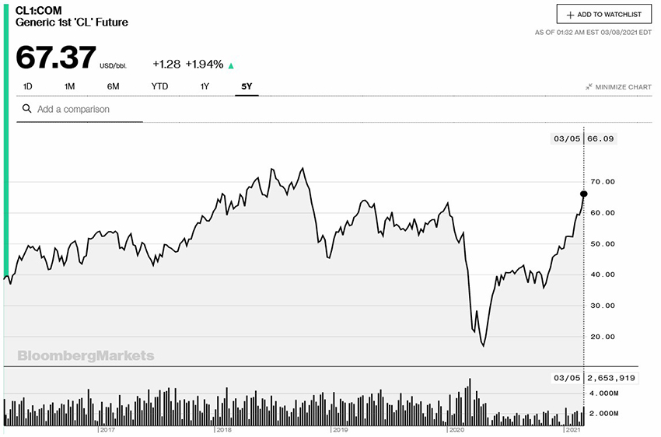This screenshot has height=437, width=661.
Task: Click the green up-triangle price change indicator
Action: pos(231,65)
